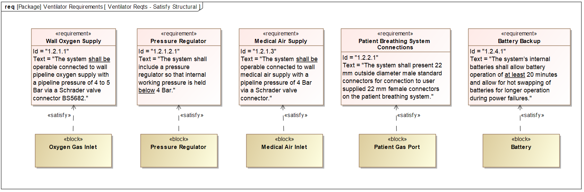This screenshot has height=192, width=584.
Task: Click satisfy label above Patient Gas Port
Action: pos(409,115)
